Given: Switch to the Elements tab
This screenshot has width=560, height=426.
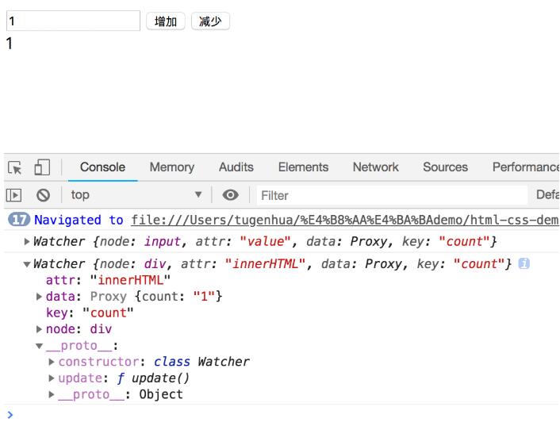Looking at the screenshot, I should (303, 167).
